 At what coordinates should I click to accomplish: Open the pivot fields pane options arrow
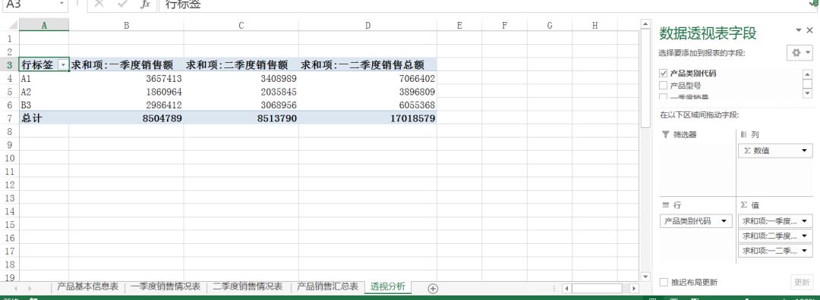click(x=798, y=31)
